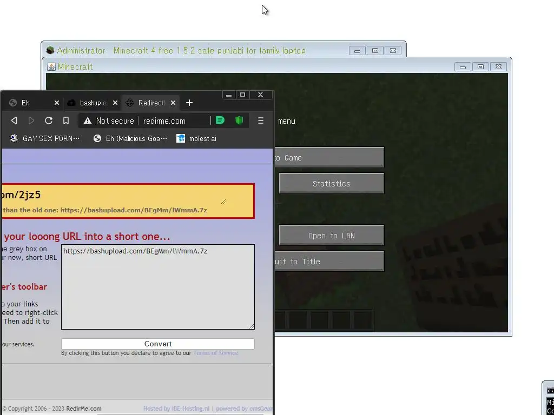
Task: Close the Administrator console window
Action: tap(393, 50)
